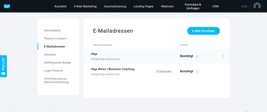Open the Automatisierung menu
267x112 pixels.
(x=115, y=6)
